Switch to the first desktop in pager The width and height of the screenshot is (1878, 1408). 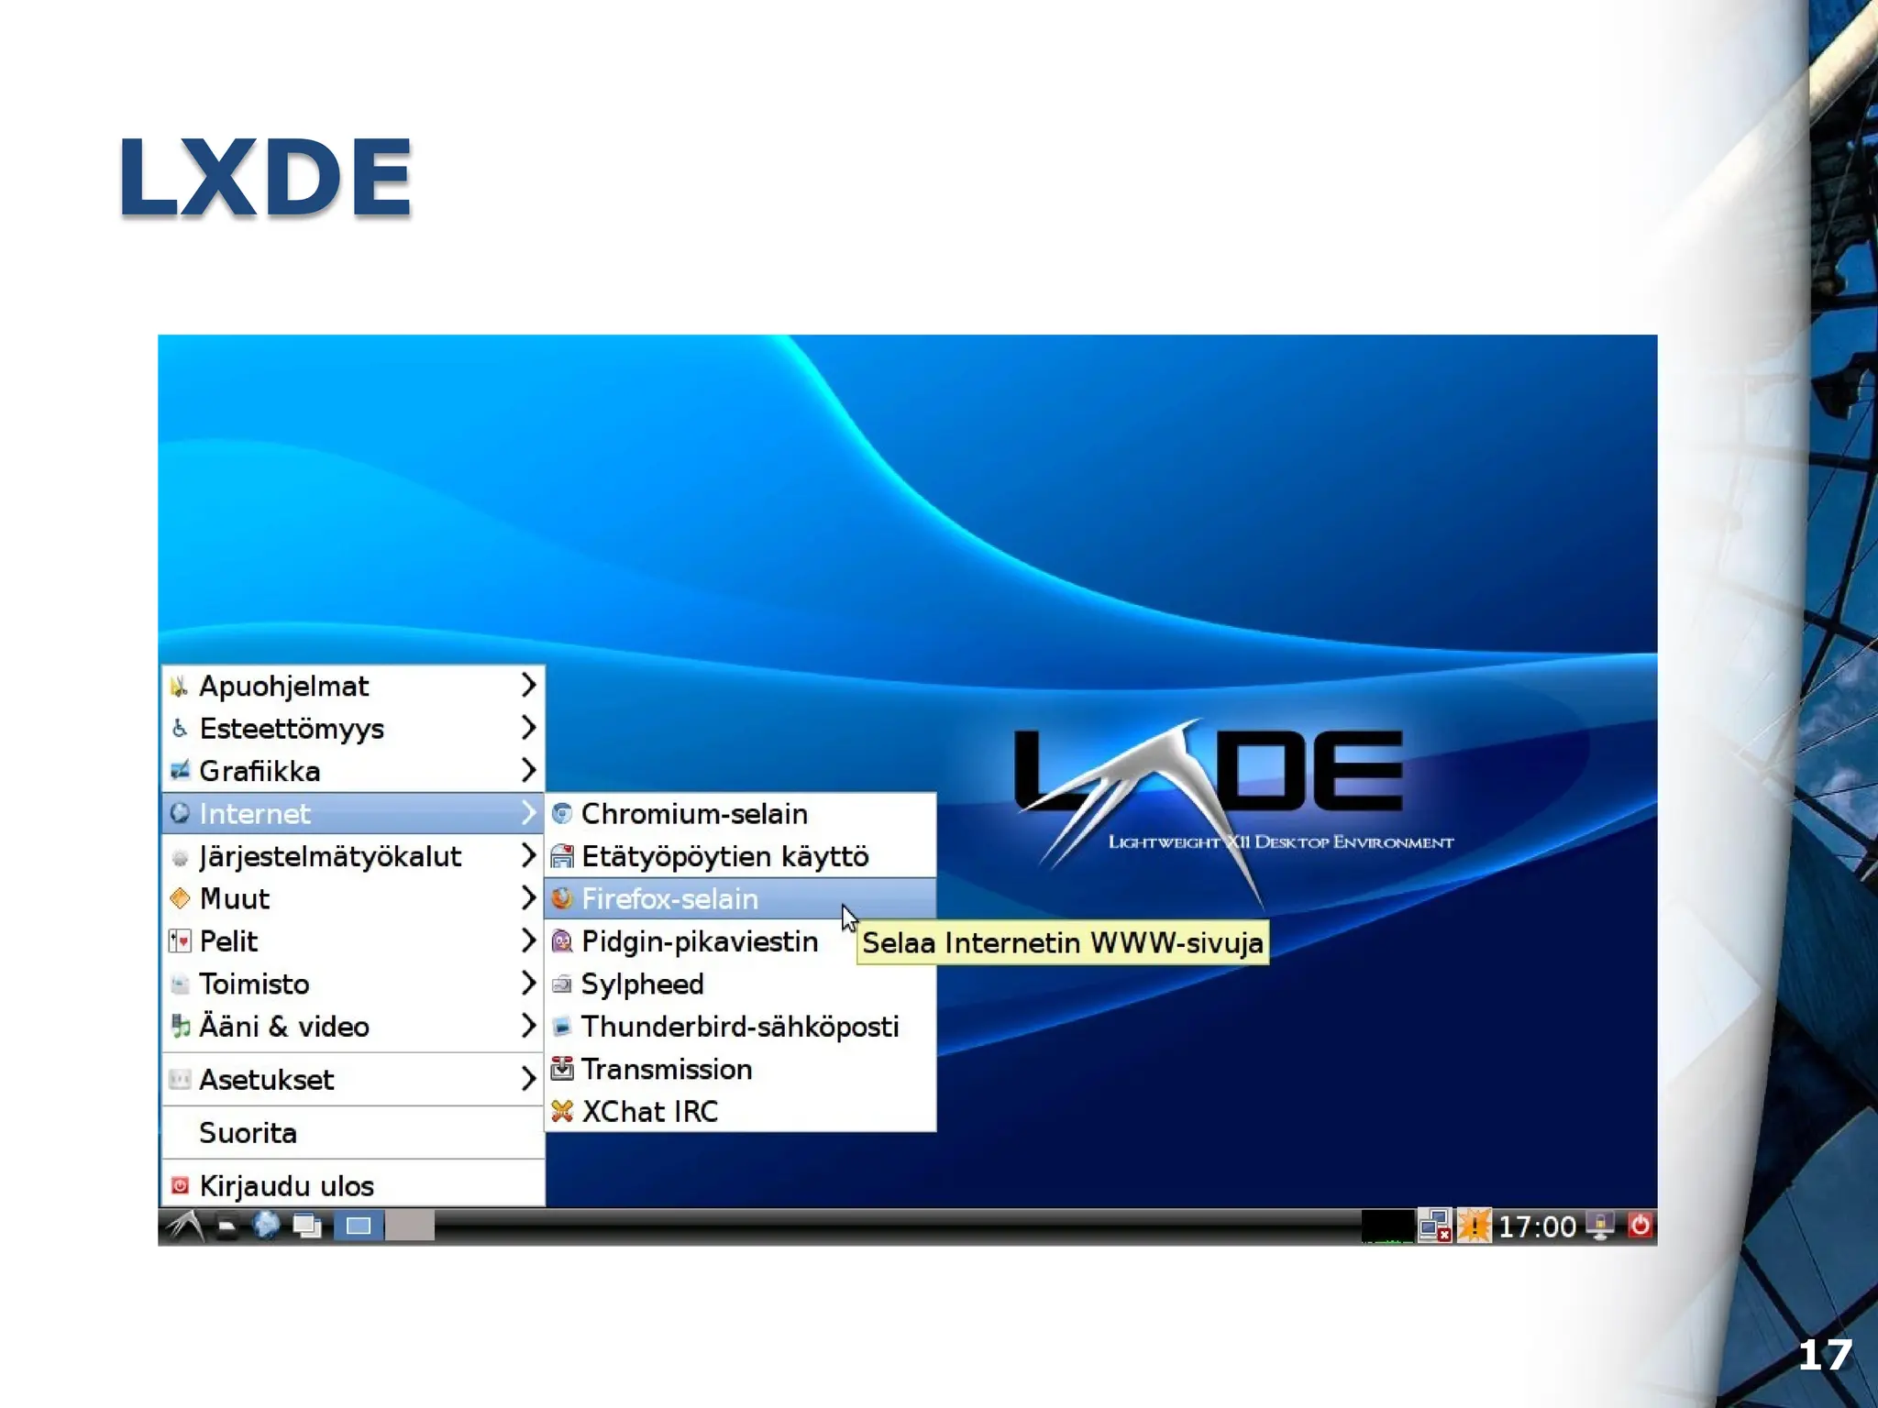pos(359,1226)
